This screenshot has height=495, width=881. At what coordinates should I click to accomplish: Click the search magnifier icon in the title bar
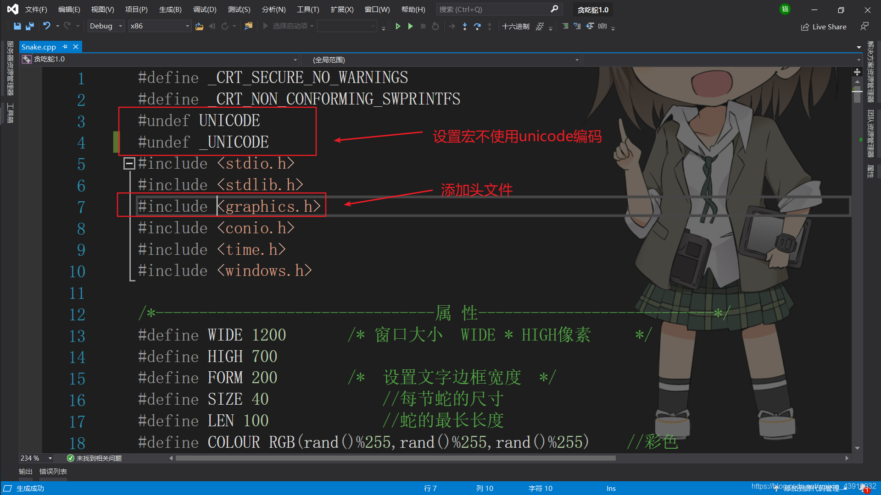[554, 9]
